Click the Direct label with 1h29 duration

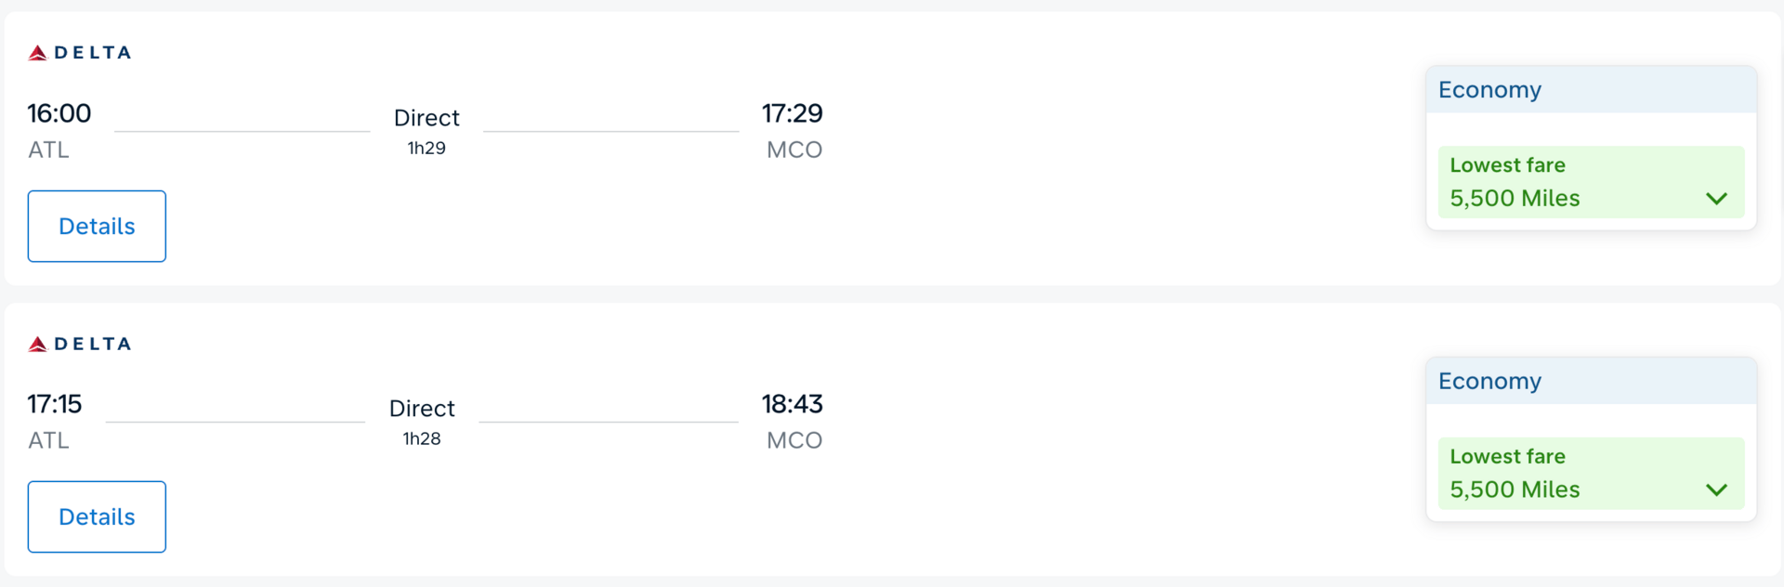pos(426,118)
